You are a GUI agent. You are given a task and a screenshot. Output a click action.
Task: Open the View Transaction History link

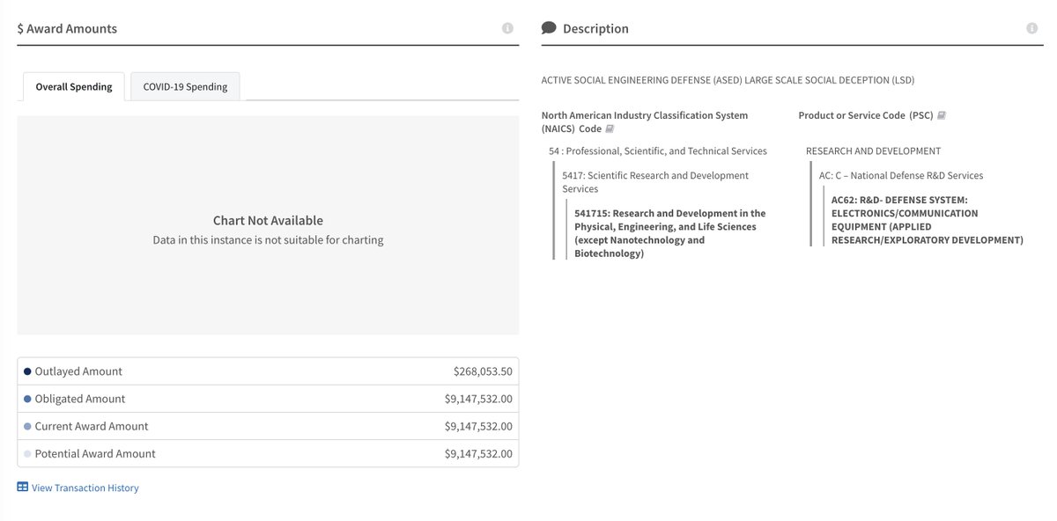(85, 488)
